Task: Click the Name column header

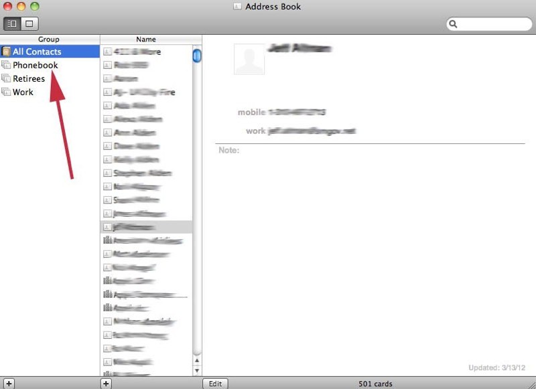Action: (x=146, y=40)
